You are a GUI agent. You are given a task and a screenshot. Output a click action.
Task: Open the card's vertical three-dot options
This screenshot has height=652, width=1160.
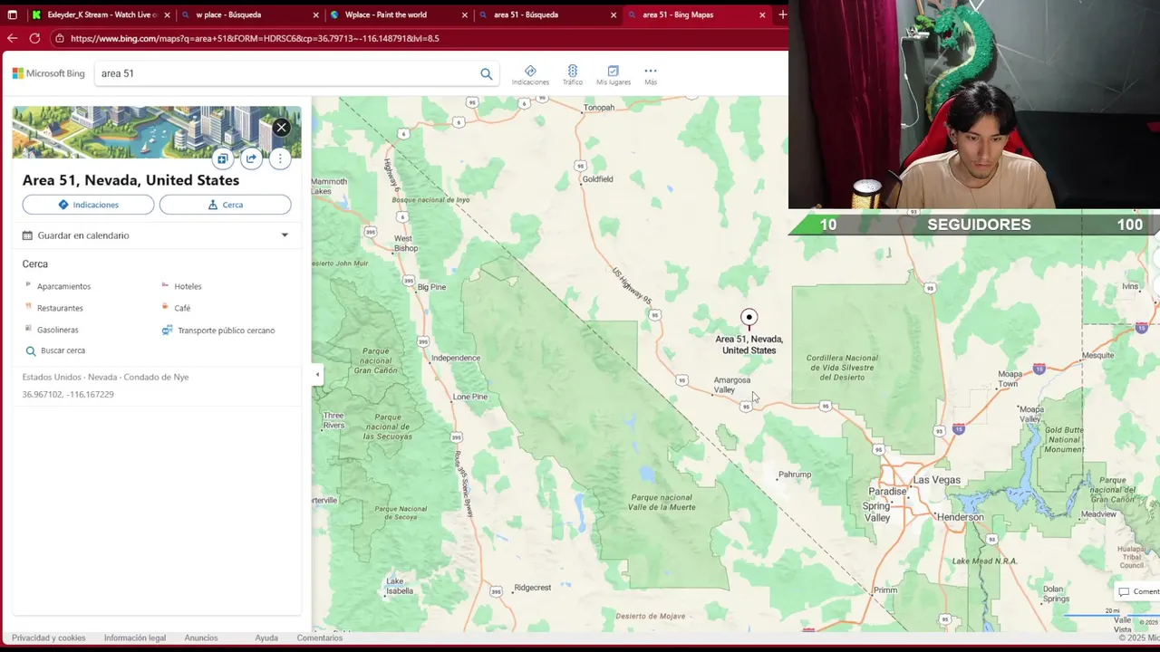(280, 158)
